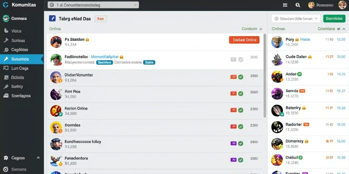The image size is (349, 174).
Task: Toggle green check on DiidanVonunter row
Action: point(241,77)
